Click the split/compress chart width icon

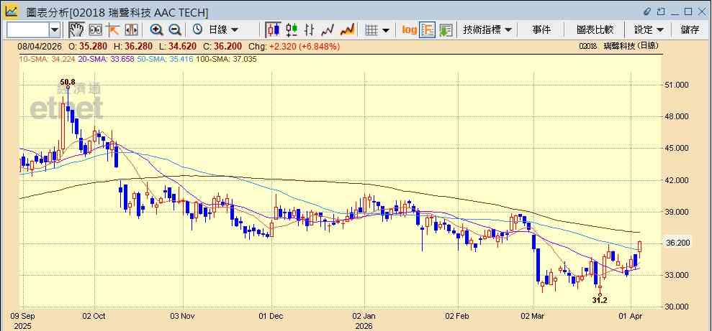[131, 30]
